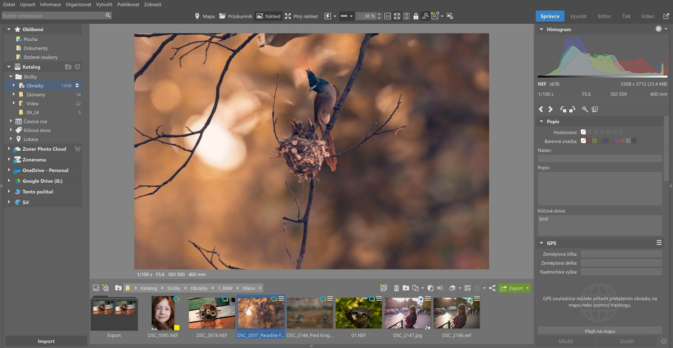Image resolution: width=673 pixels, height=348 pixels.
Task: Expand the Google Drive (G:) node
Action: point(9,181)
